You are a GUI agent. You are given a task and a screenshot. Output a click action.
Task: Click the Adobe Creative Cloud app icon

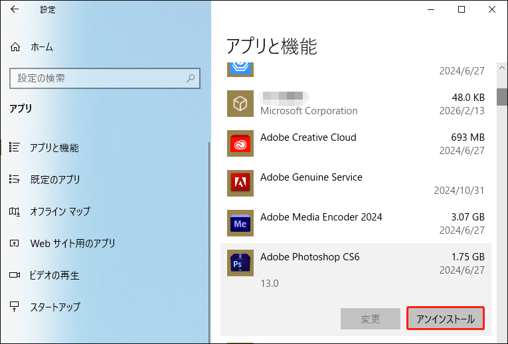(x=240, y=143)
